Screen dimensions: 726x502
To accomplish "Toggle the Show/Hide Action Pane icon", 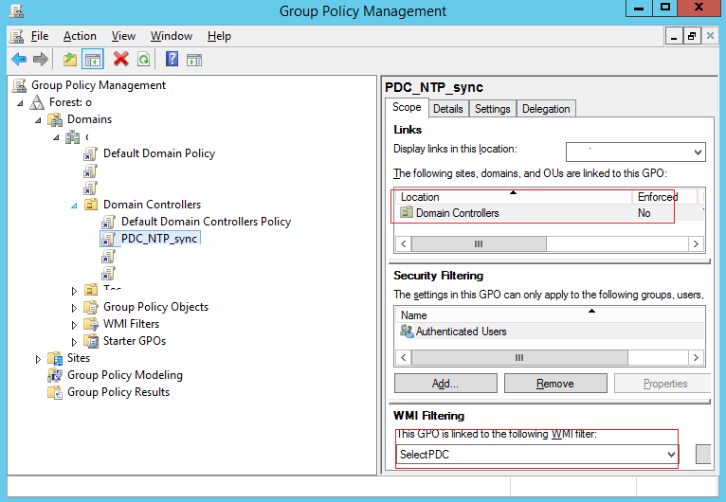I will coord(194,60).
